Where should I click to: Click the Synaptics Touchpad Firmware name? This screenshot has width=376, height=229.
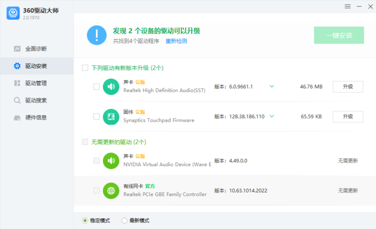[159, 120]
